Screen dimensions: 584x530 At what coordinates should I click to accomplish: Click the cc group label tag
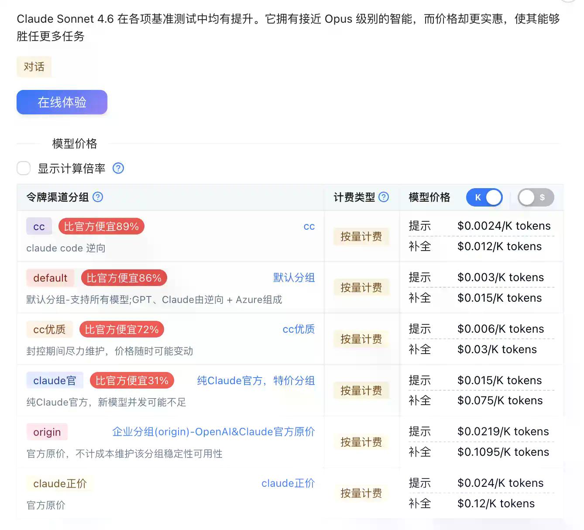pyautogui.click(x=39, y=226)
